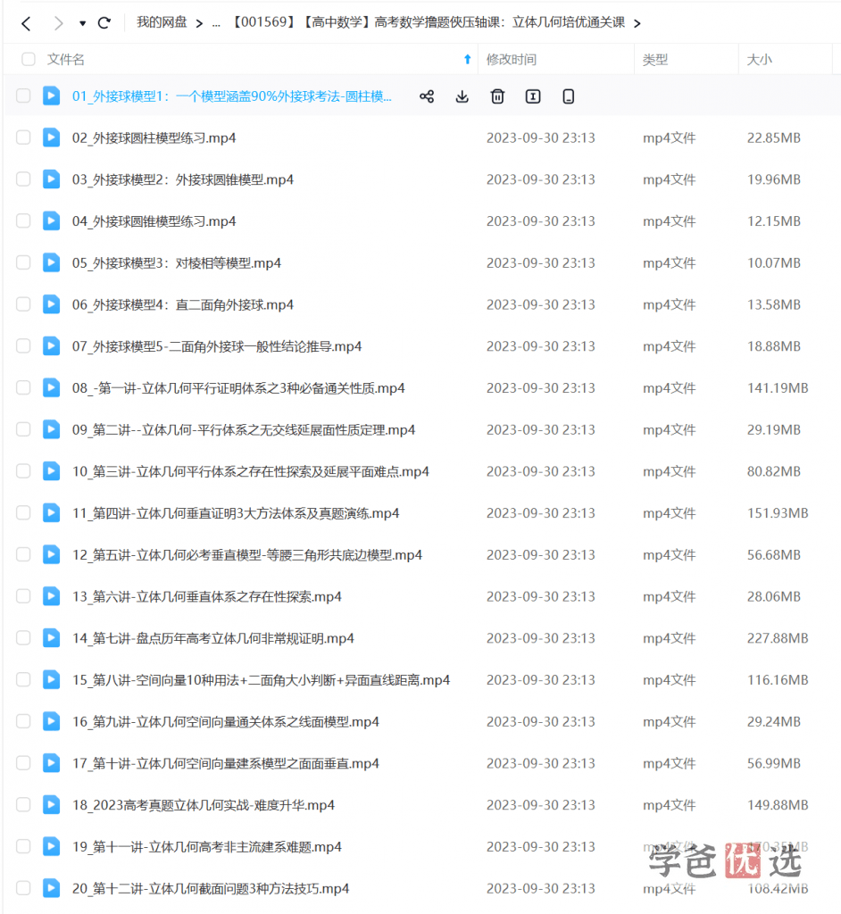Image resolution: width=841 pixels, height=914 pixels.
Task: Sort by the 类型 column
Action: coord(655,60)
